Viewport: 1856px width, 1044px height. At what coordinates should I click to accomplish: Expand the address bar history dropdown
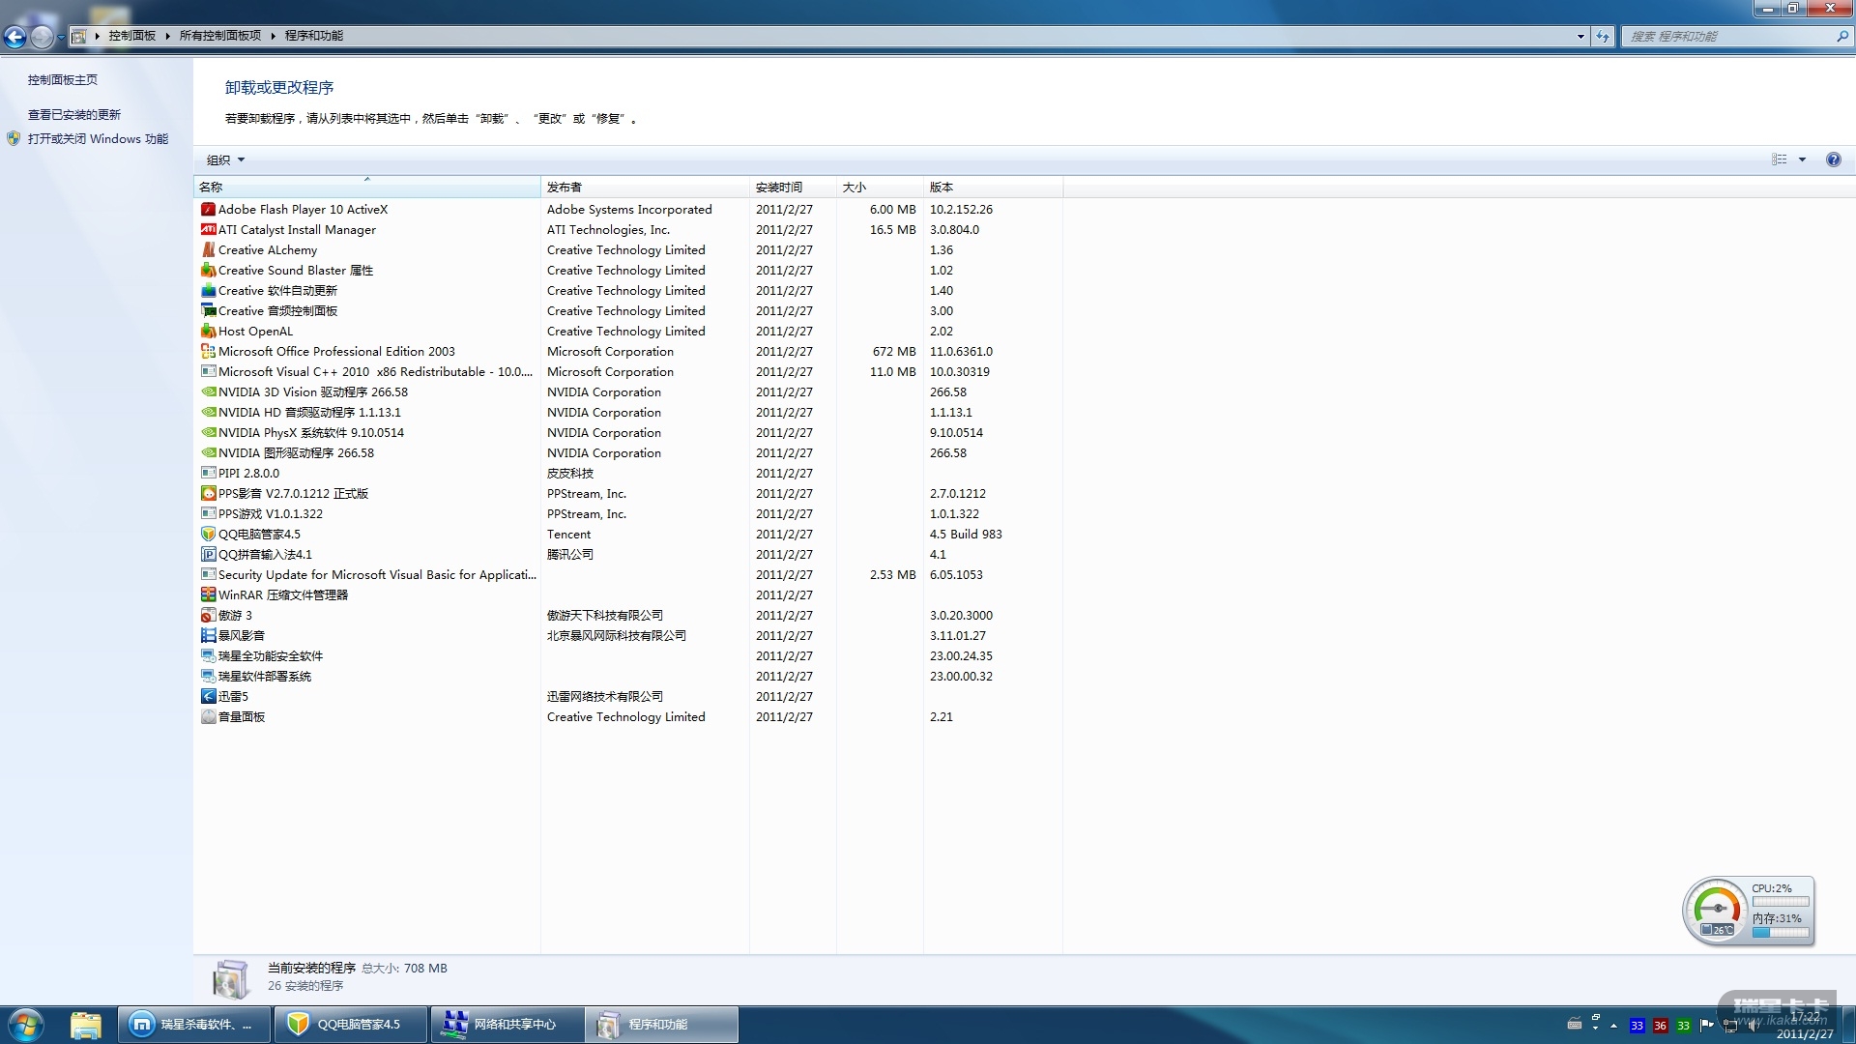click(1580, 36)
